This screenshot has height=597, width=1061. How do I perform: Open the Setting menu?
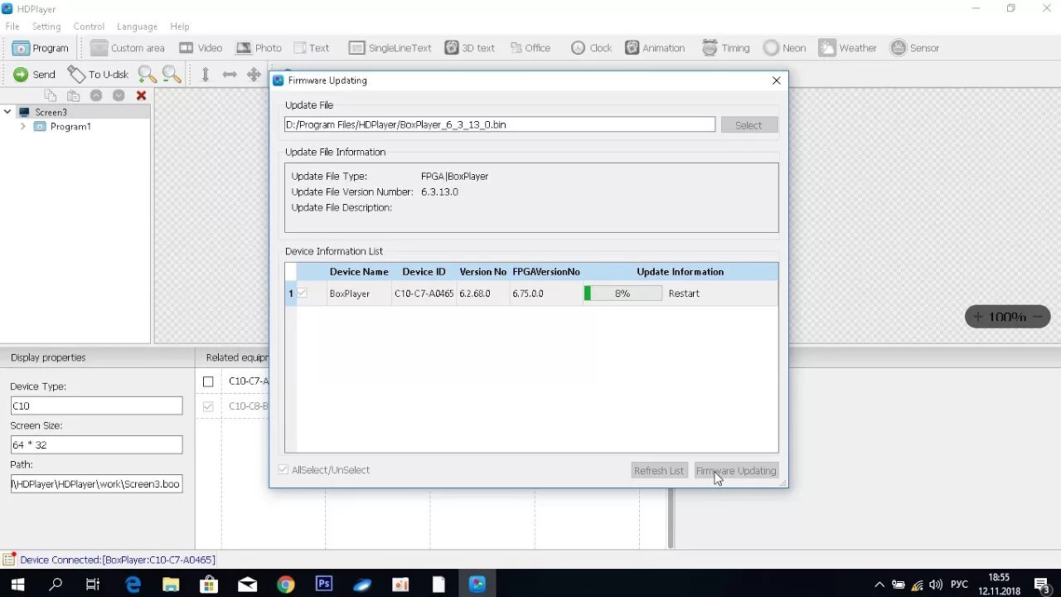pyautogui.click(x=46, y=27)
